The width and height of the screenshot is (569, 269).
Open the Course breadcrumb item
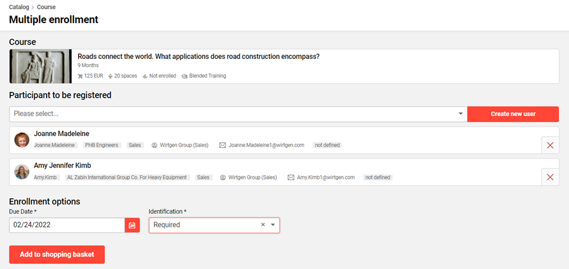tap(46, 7)
